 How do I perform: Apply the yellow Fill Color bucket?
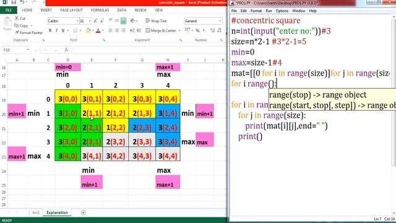click(x=88, y=30)
